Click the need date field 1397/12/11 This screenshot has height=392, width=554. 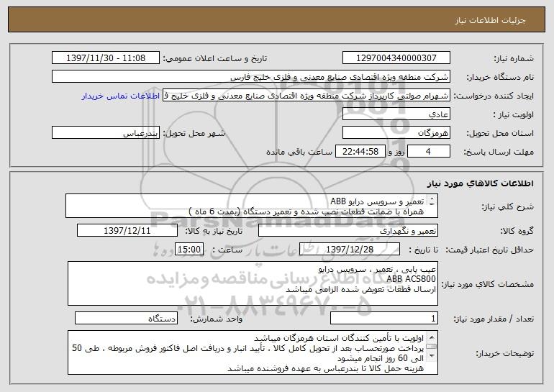click(127, 231)
